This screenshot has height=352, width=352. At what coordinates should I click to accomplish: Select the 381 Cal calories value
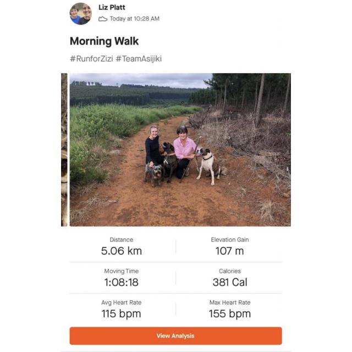tap(229, 282)
